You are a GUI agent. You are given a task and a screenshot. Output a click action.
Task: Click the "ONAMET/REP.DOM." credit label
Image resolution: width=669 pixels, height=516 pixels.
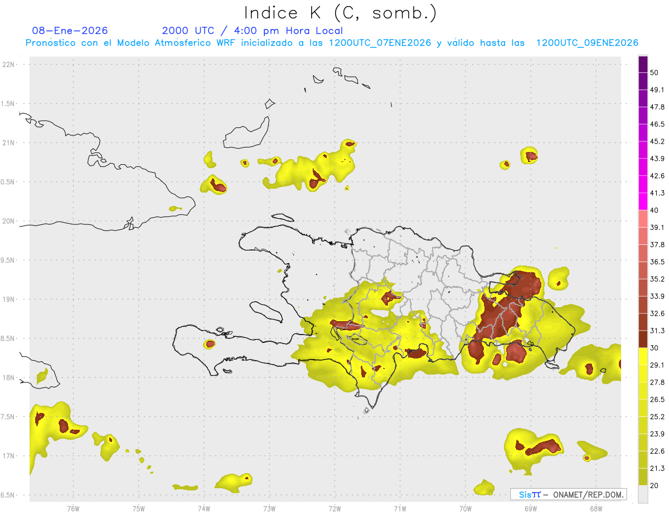pyautogui.click(x=588, y=494)
